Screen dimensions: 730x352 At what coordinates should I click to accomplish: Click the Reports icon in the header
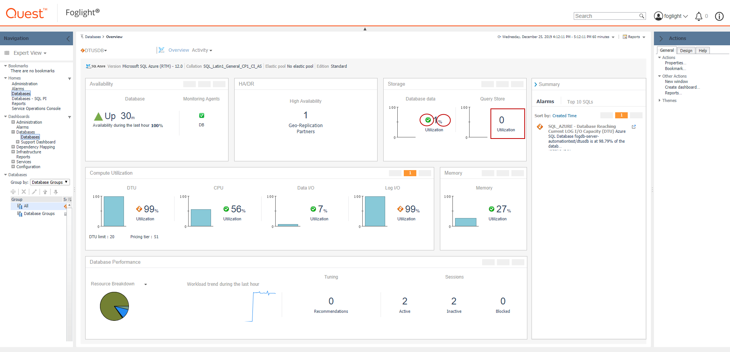click(x=625, y=37)
